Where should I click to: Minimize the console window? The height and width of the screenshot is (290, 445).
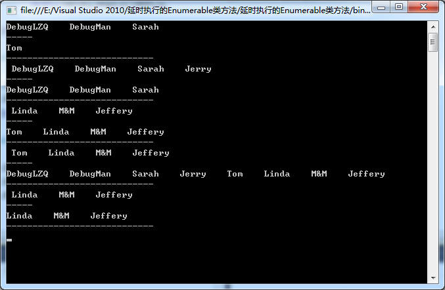click(381, 7)
